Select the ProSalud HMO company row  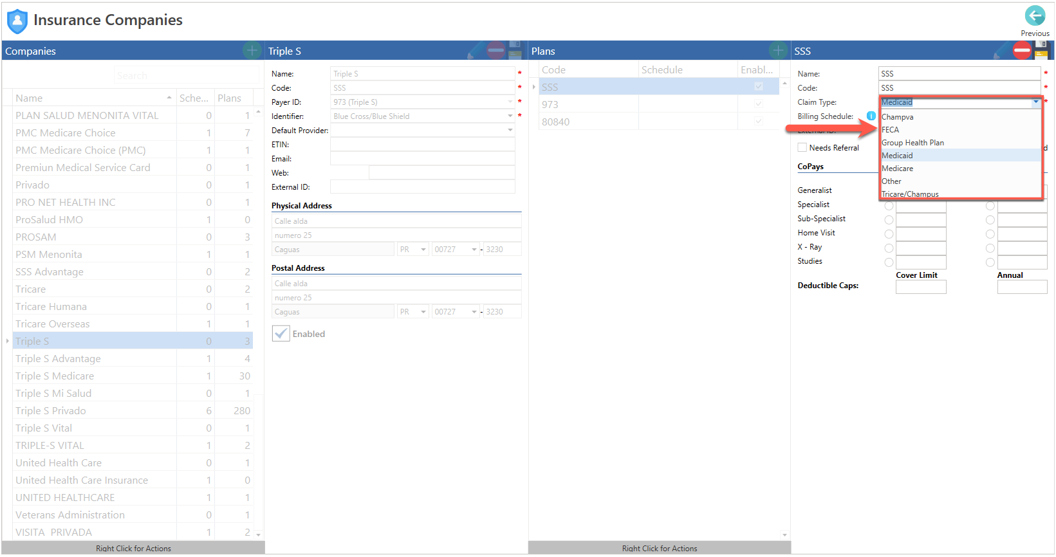tap(133, 219)
